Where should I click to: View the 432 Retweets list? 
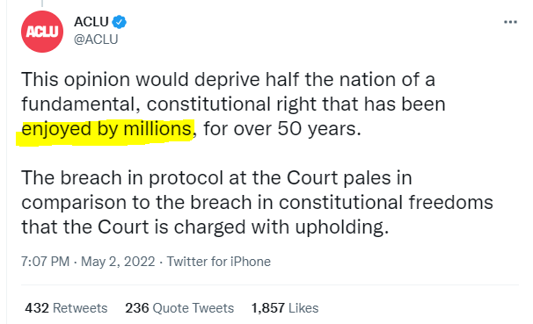[66, 308]
